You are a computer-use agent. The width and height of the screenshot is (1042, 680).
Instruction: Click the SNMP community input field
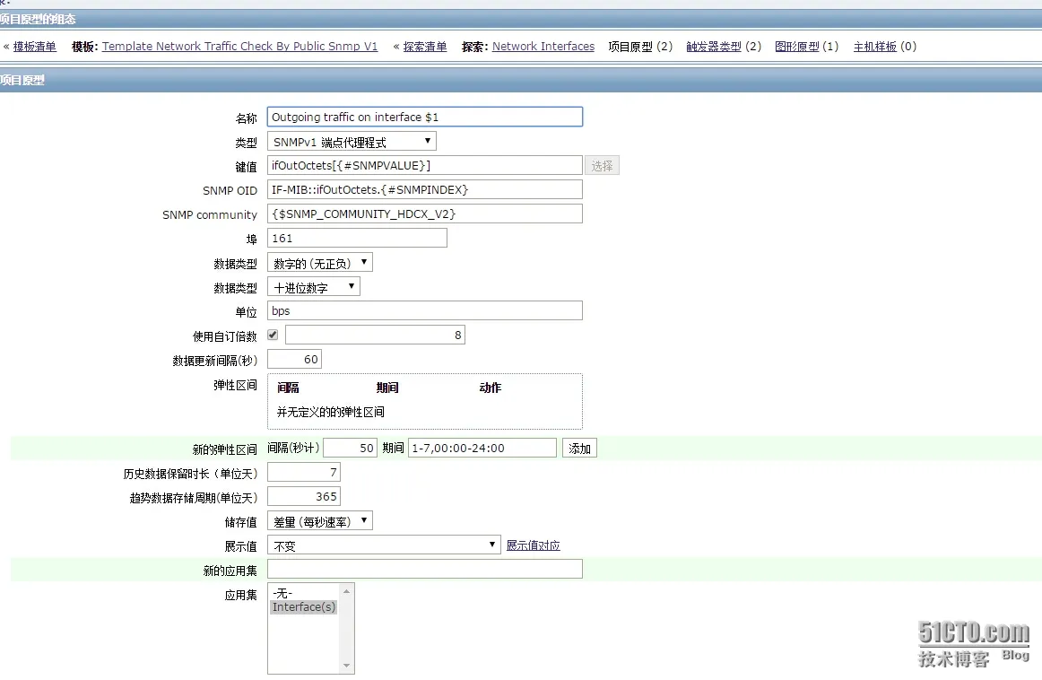(425, 214)
